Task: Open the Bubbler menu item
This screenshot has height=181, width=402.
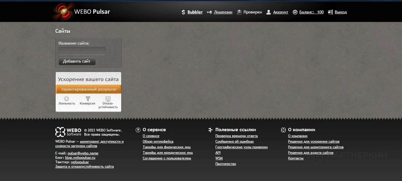Action: click(195, 12)
